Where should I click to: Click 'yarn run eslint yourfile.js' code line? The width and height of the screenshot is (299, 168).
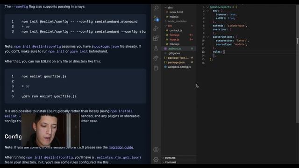(x=49, y=97)
